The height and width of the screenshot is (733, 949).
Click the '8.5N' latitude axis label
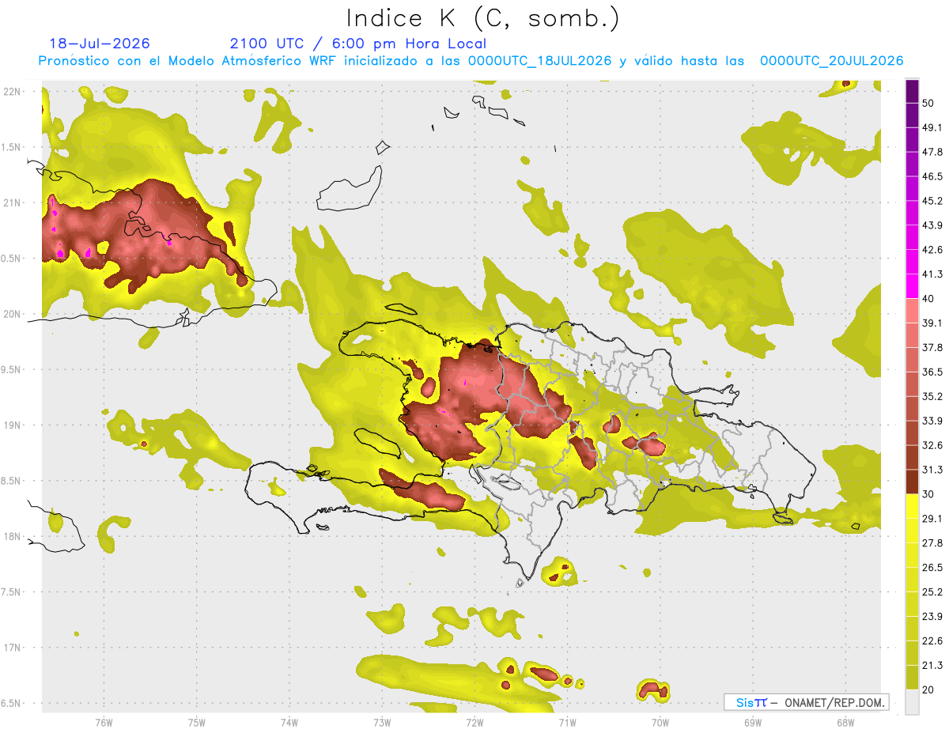coord(11,481)
